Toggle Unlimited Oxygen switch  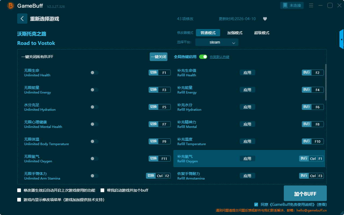[94, 159]
